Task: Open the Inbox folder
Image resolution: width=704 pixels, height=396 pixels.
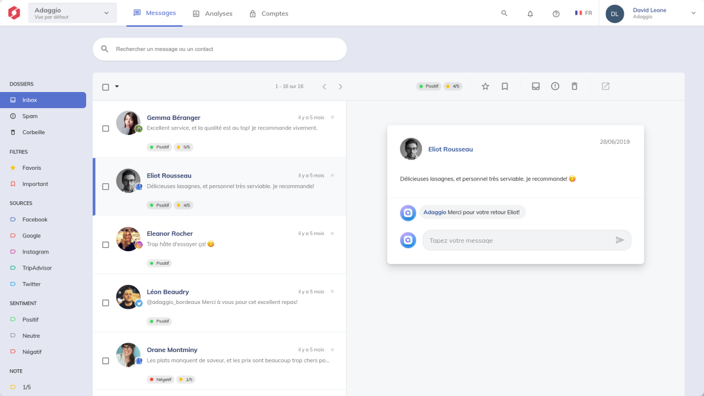Action: (43, 100)
